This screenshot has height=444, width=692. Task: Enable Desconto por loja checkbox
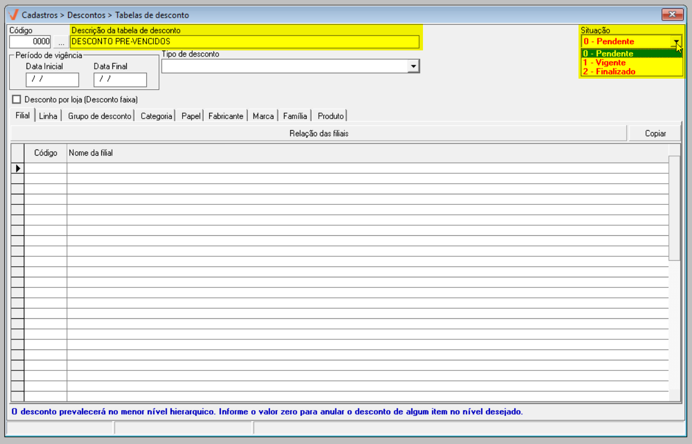tap(16, 100)
